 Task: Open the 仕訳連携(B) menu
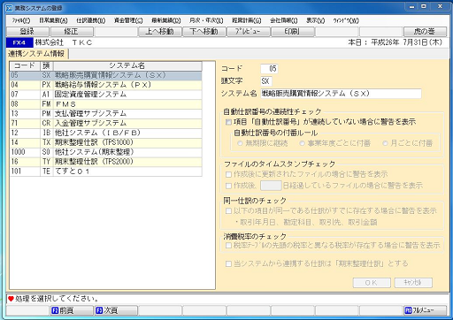point(91,20)
